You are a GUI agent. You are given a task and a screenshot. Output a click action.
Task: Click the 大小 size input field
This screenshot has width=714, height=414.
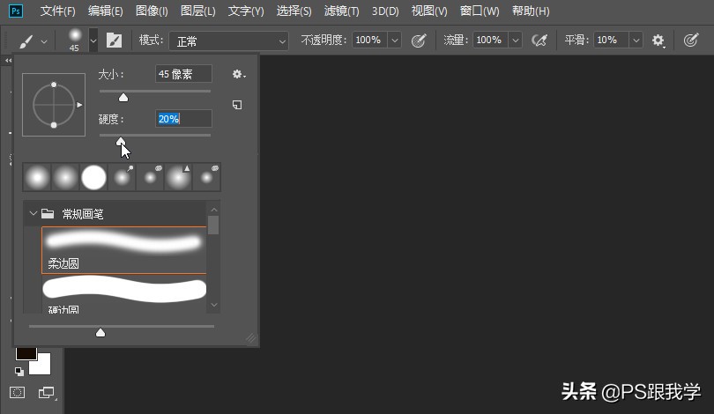(x=183, y=75)
